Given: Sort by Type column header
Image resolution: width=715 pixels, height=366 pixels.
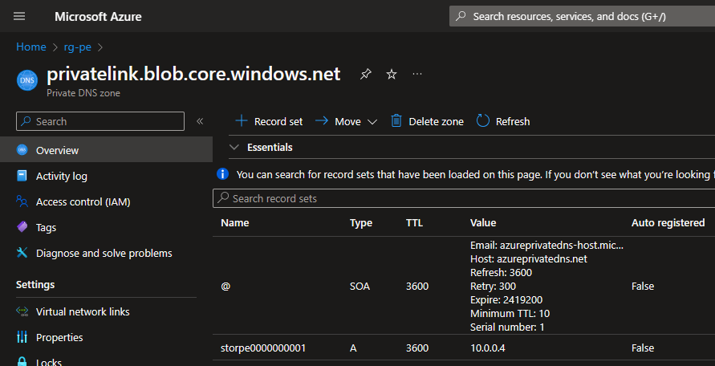Looking at the screenshot, I should click(x=360, y=222).
